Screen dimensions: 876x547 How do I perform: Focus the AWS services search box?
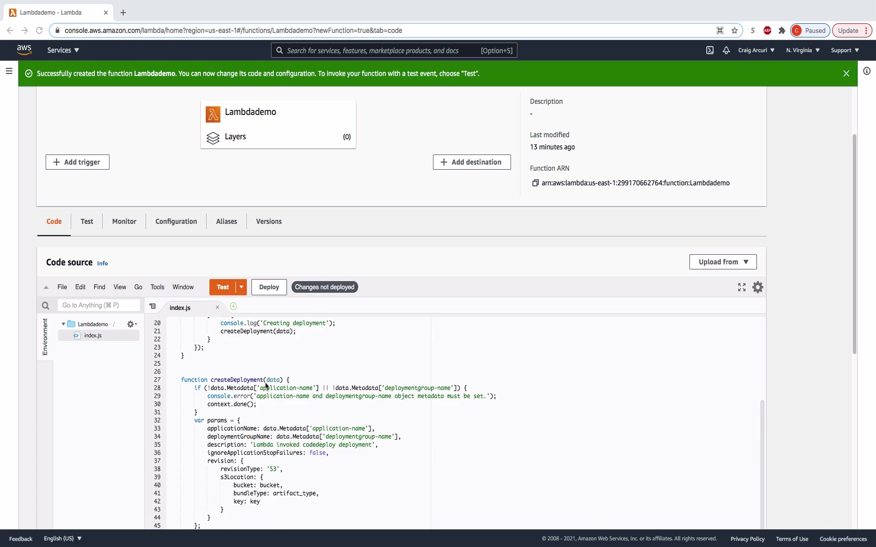tap(394, 50)
